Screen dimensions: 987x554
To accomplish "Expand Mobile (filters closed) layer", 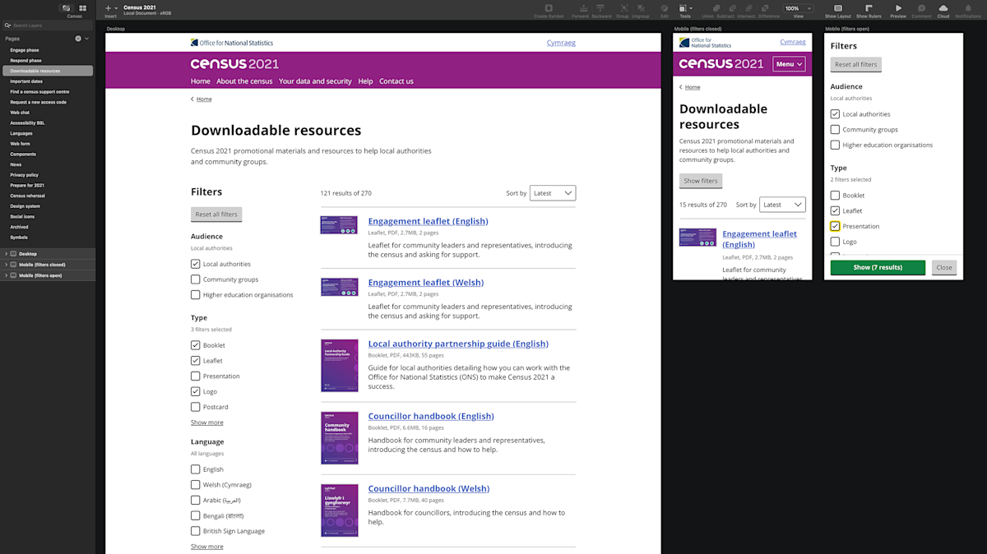I will tap(6, 265).
